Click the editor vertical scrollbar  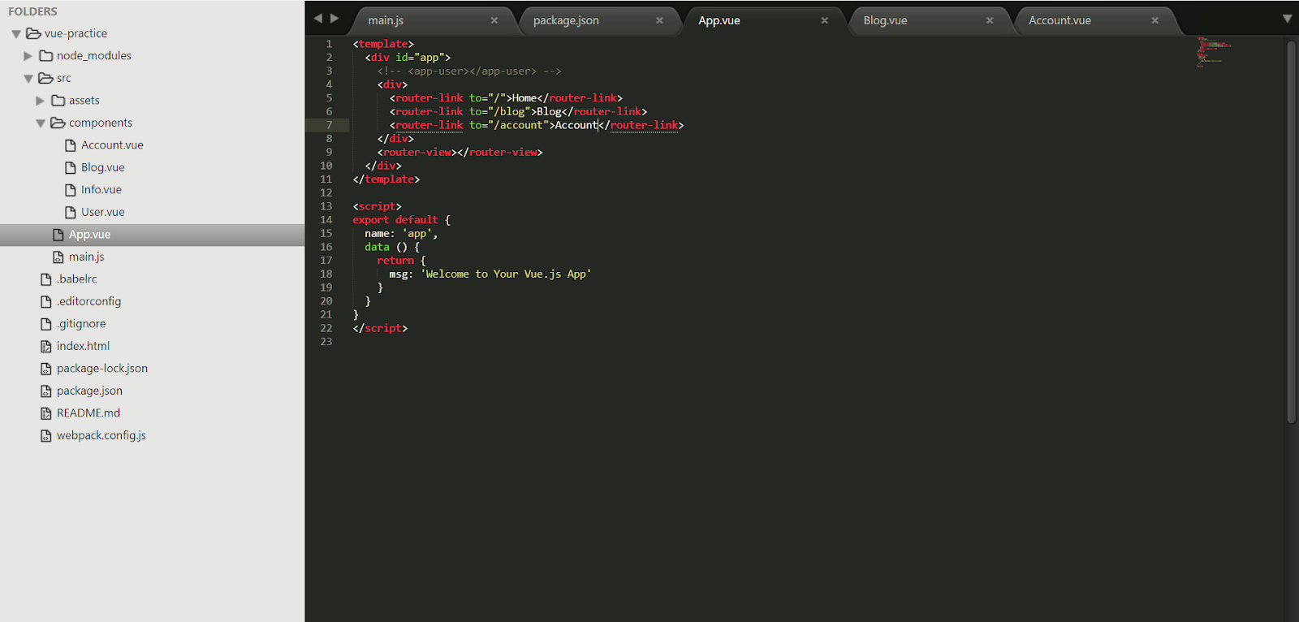[x=1291, y=231]
